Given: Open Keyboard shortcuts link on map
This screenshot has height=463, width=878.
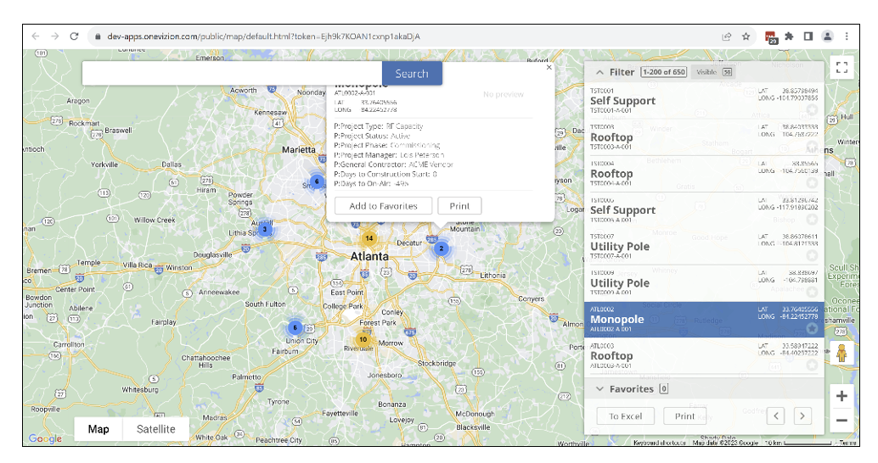Looking at the screenshot, I should [x=659, y=443].
